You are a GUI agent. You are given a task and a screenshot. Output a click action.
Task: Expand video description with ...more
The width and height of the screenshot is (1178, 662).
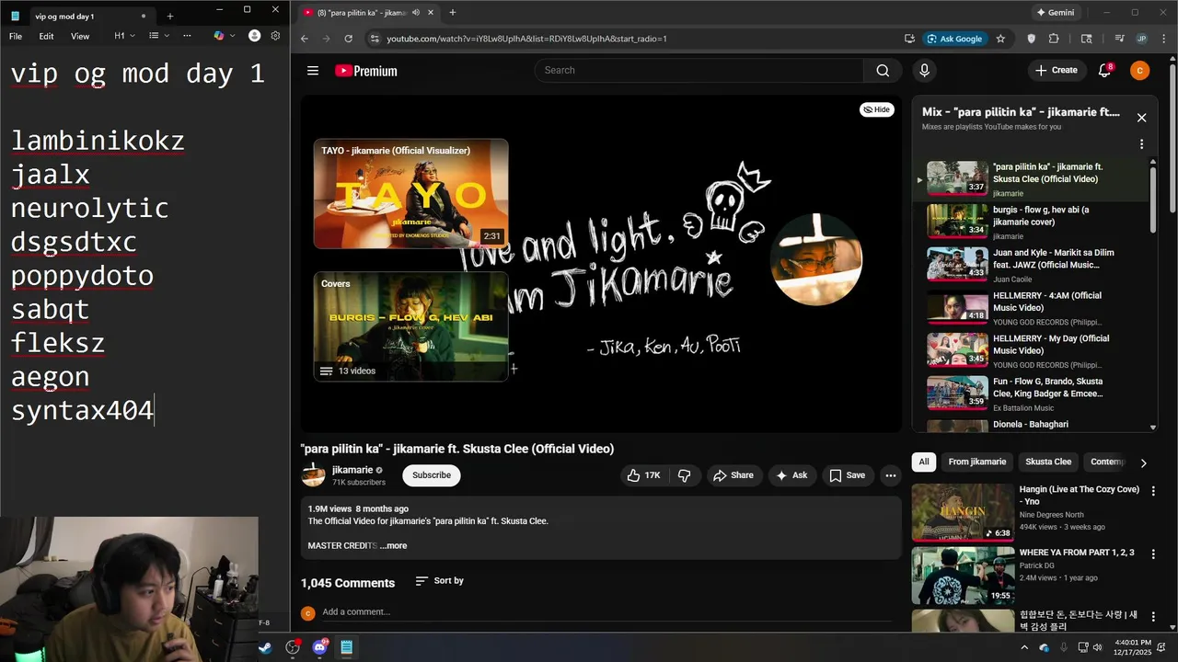393,545
